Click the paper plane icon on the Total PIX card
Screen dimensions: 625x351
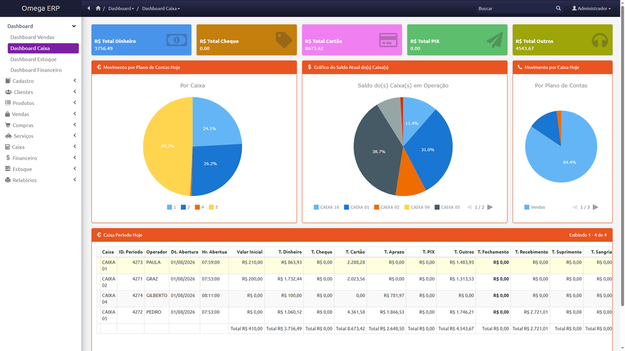point(495,40)
